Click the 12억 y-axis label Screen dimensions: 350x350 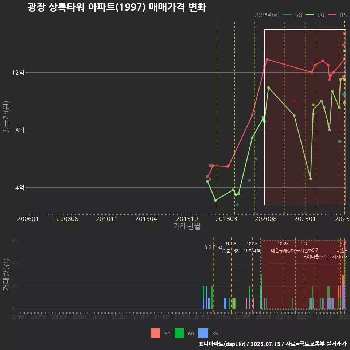pos(18,72)
